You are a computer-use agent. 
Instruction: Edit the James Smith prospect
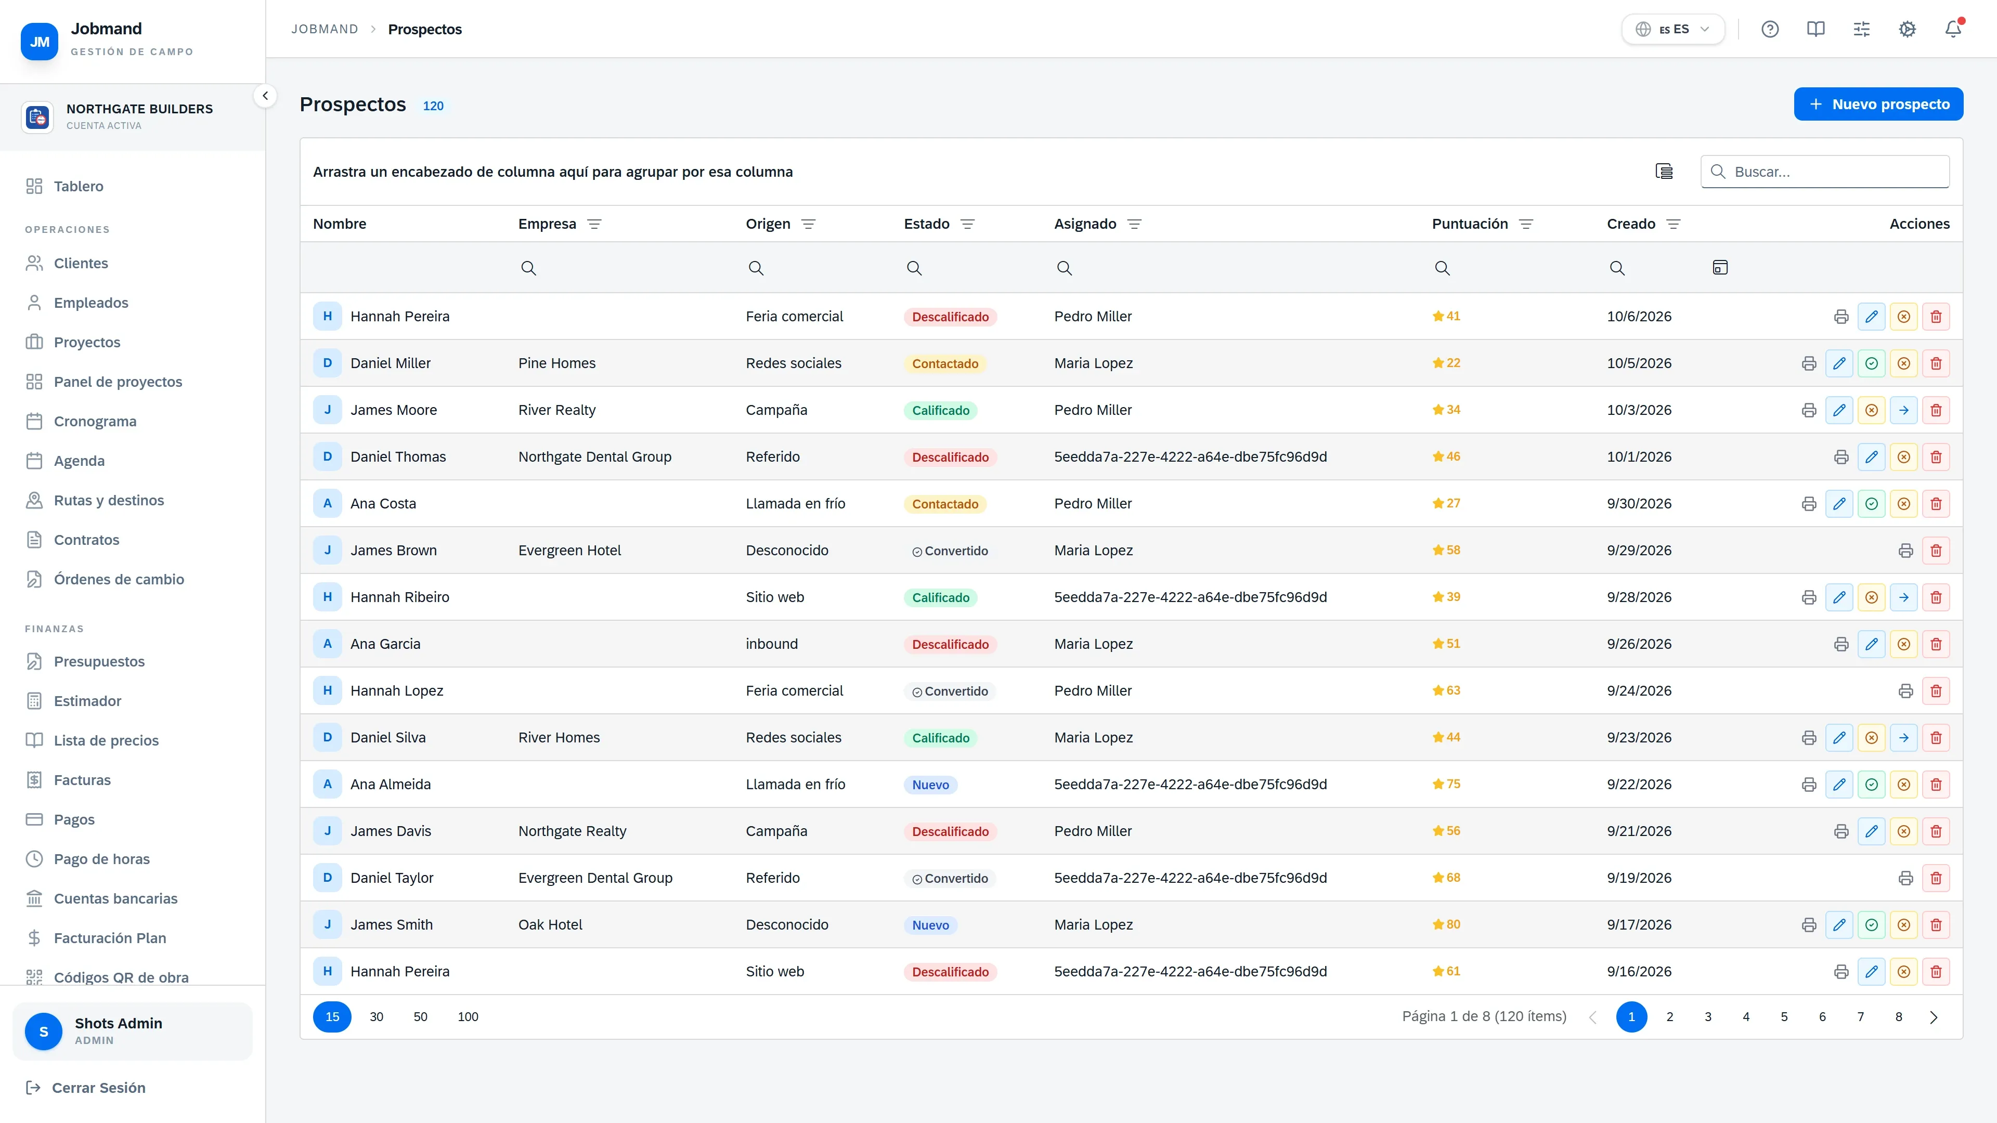1839,924
